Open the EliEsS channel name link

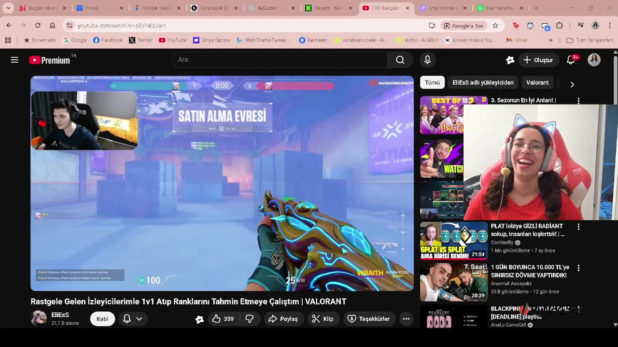(x=60, y=315)
